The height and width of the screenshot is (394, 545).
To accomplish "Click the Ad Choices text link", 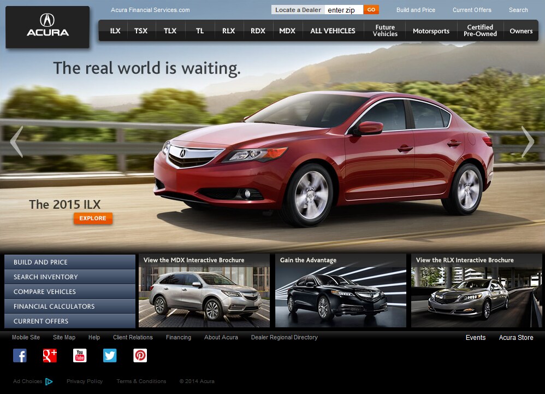I will (27, 381).
